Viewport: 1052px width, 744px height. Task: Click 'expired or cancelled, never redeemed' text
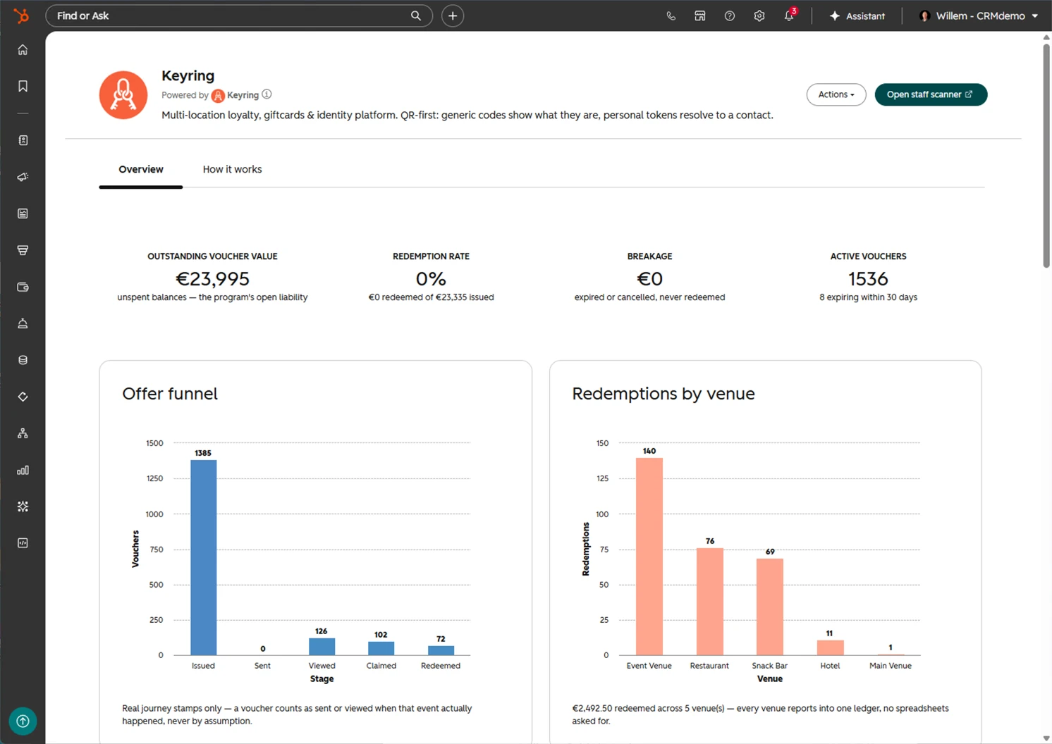pos(649,297)
